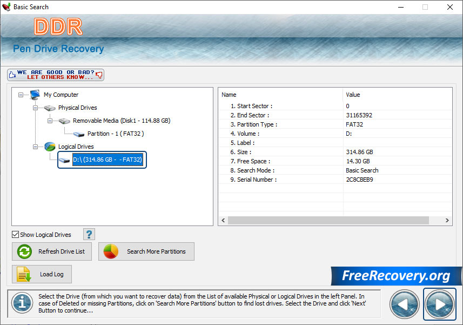This screenshot has height=325, width=463.
Task: Click the scroll-right arrow in details panel
Action: 447,221
